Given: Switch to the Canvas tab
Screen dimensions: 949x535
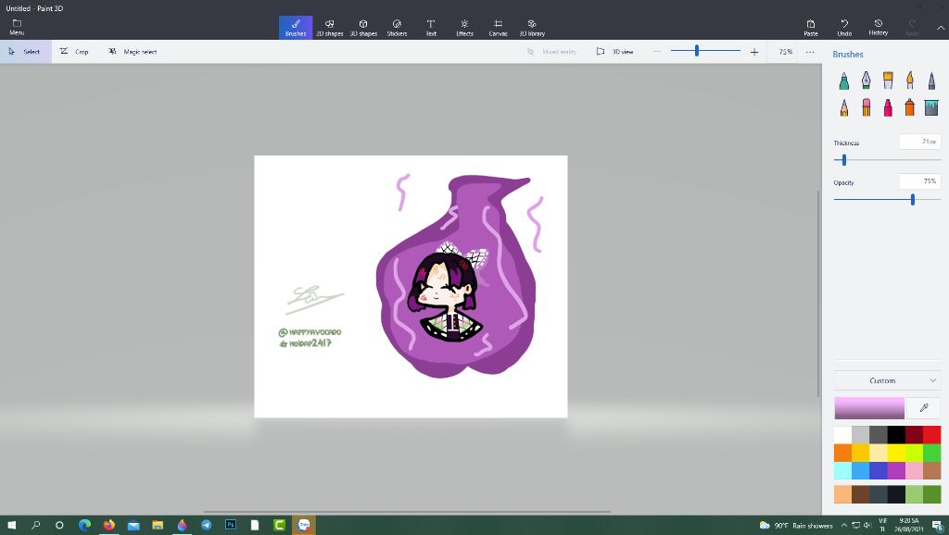Looking at the screenshot, I should (x=498, y=27).
